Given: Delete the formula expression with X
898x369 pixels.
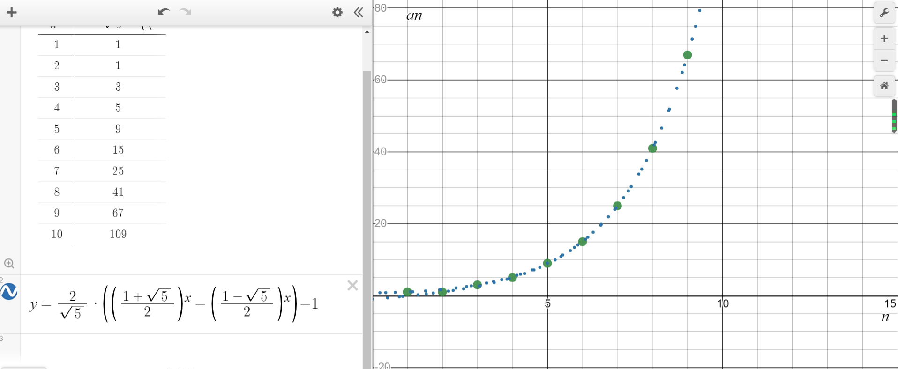Looking at the screenshot, I should pyautogui.click(x=352, y=286).
